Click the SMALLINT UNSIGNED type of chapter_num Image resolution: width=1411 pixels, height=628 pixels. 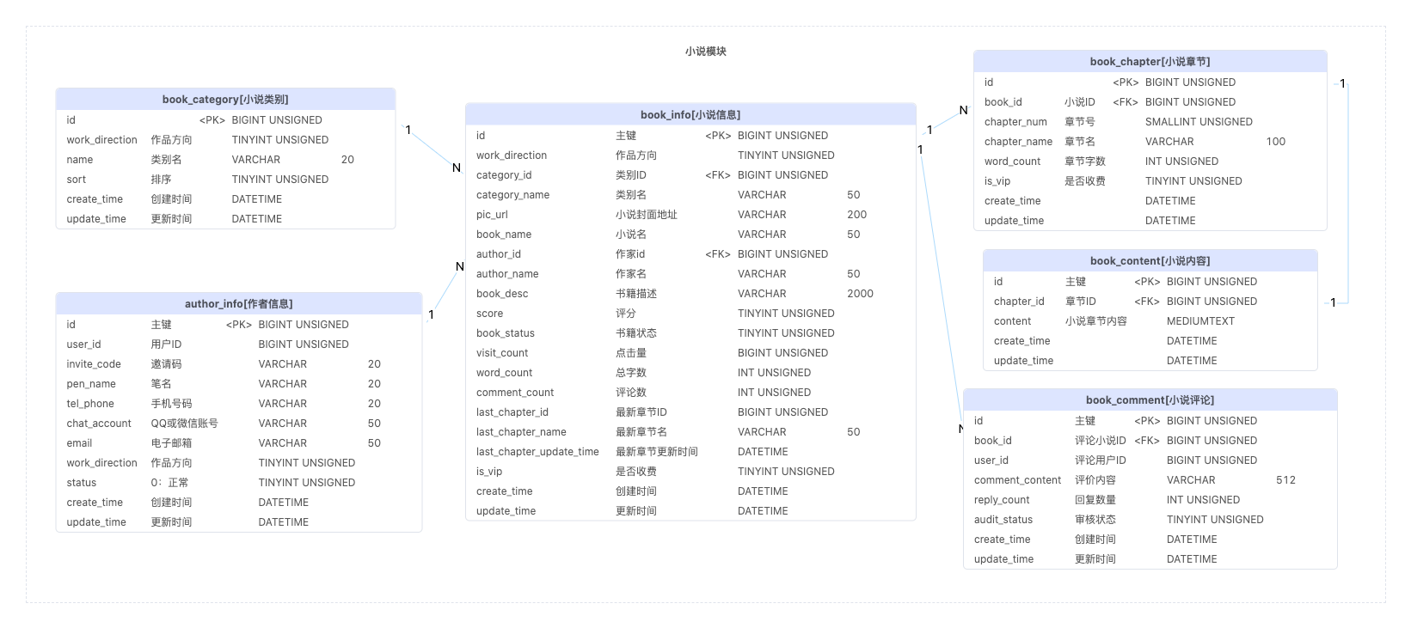[x=1199, y=122]
